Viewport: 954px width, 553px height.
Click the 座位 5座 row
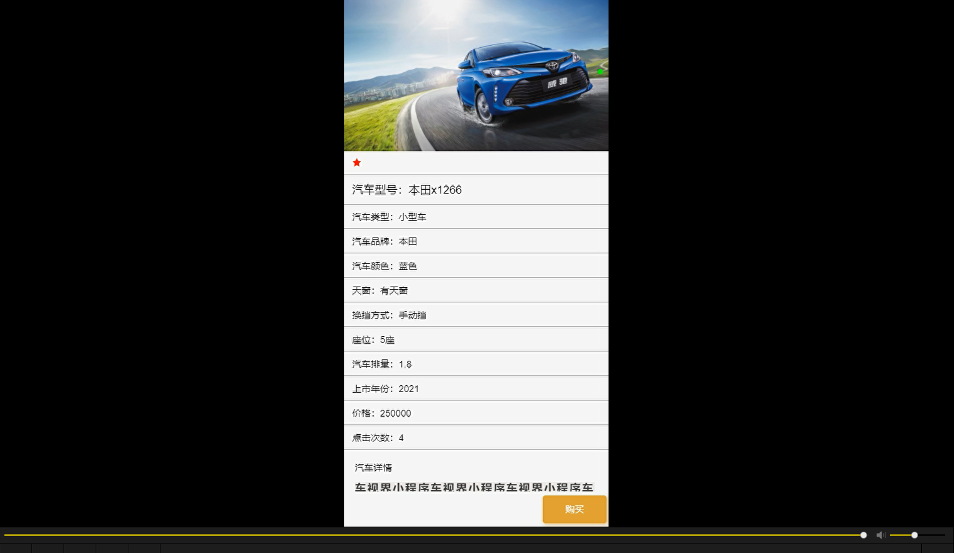coord(476,339)
